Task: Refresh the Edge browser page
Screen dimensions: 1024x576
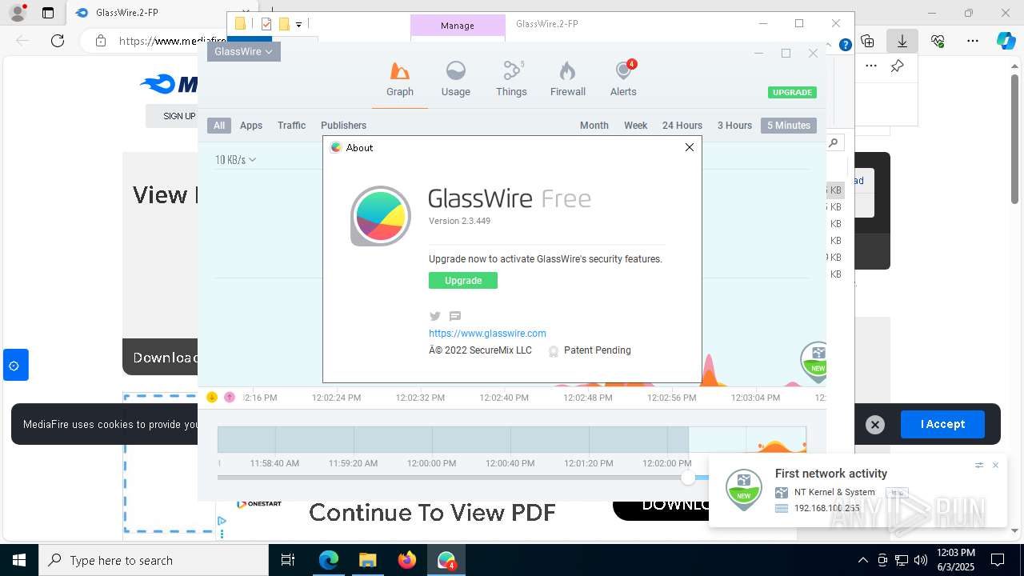Action: click(x=58, y=41)
